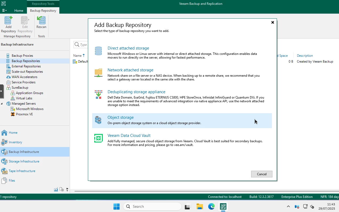Viewport: 339px width, 212px height.
Task: Click "Build: 12.3.2.3617" in status bar
Action: tap(262, 197)
